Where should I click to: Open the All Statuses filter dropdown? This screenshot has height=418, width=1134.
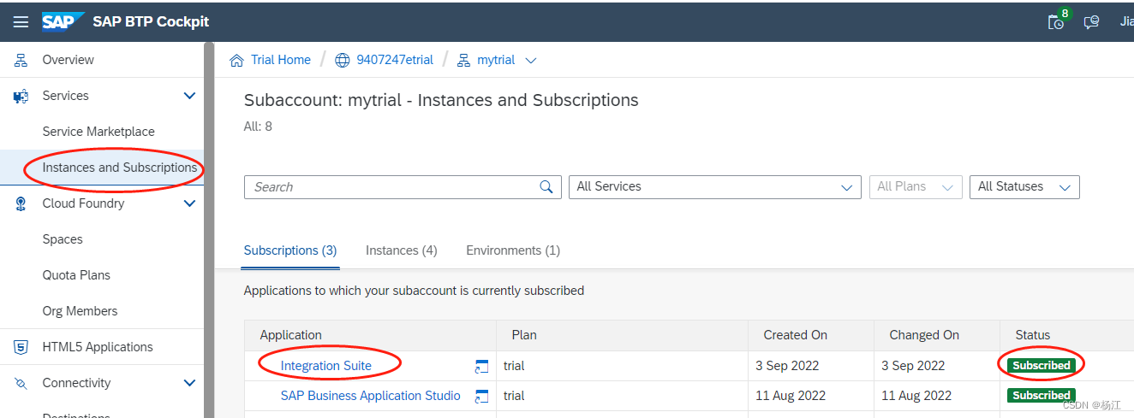coord(1024,187)
